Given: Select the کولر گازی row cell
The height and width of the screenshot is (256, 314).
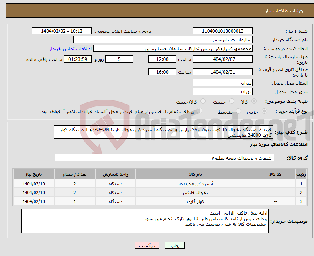Looking at the screenshot, I should click(195, 201).
